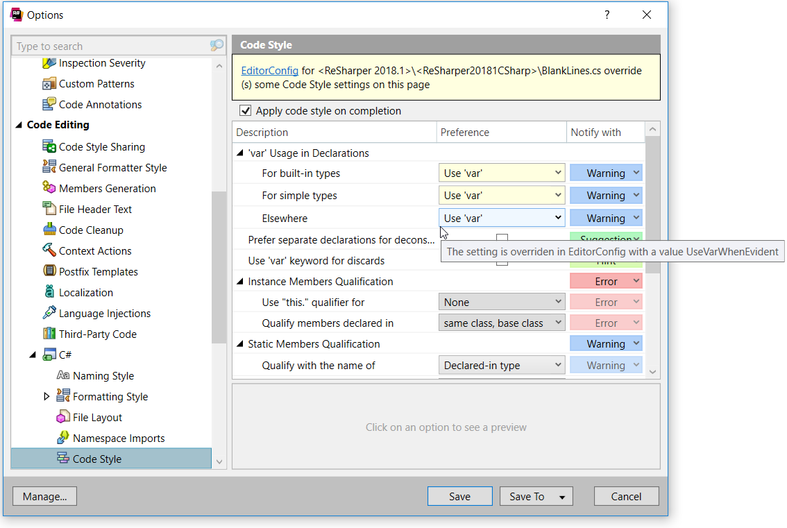Image resolution: width=787 pixels, height=528 pixels.
Task: Click the Code Cleanup broom icon
Action: pyautogui.click(x=49, y=230)
